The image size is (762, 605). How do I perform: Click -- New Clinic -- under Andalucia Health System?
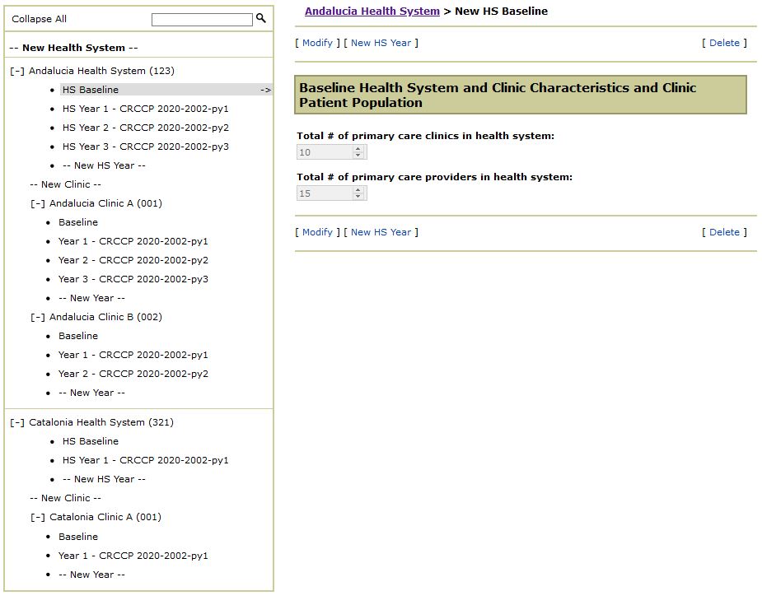coord(66,184)
